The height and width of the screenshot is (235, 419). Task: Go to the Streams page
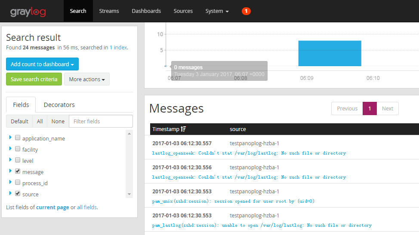109,11
